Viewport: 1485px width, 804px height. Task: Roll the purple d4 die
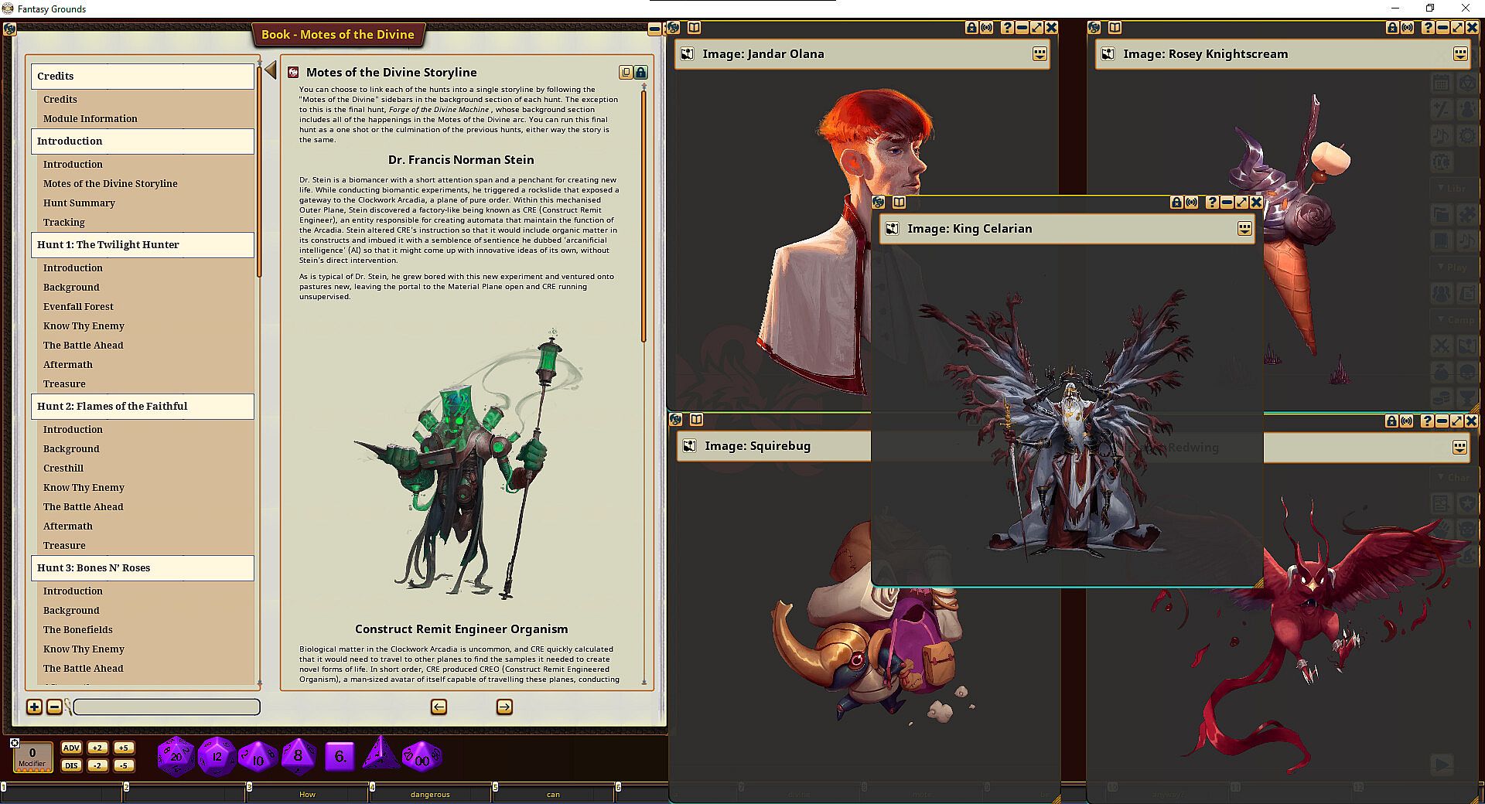click(381, 754)
